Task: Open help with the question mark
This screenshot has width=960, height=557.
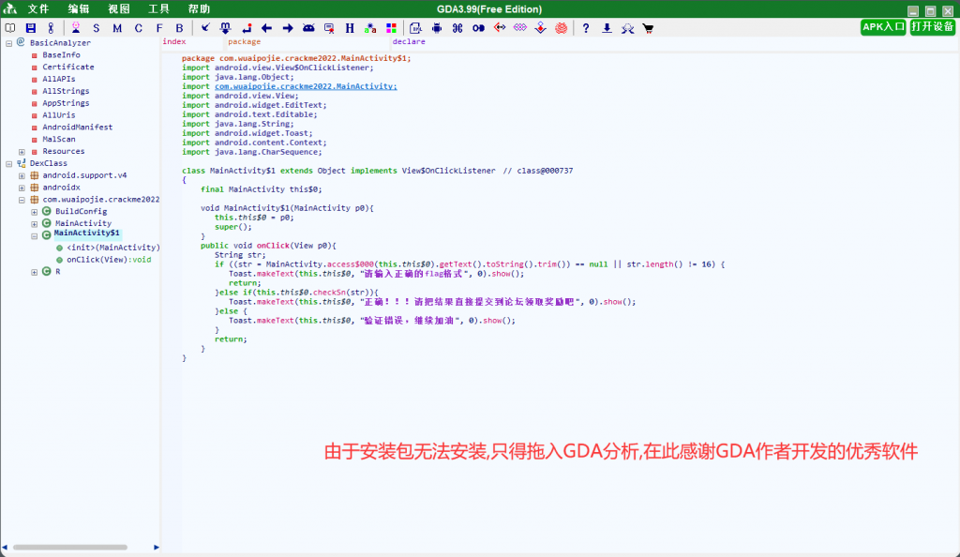Action: [586, 28]
